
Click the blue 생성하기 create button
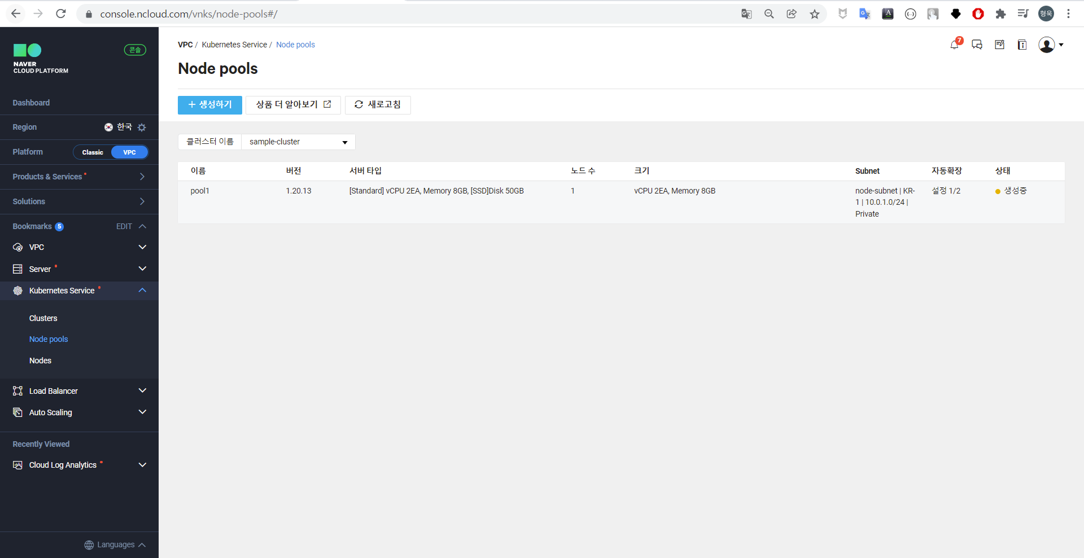(x=209, y=105)
